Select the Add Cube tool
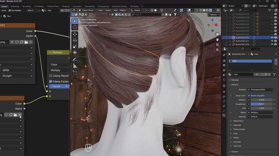Screen dimensions: 279x156 coord(75,72)
